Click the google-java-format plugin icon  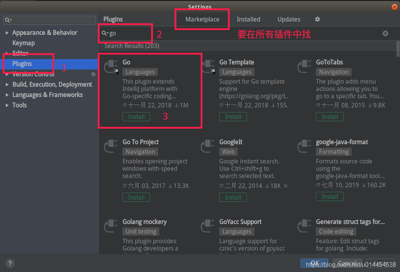pyautogui.click(x=304, y=146)
